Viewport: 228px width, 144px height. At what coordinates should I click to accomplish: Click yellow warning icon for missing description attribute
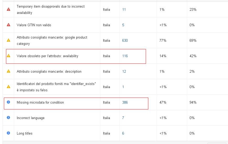[8, 71]
